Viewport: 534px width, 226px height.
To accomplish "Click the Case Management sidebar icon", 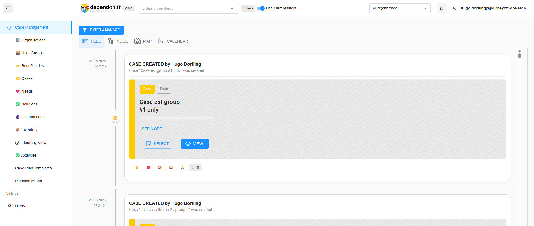I will [x=9, y=27].
